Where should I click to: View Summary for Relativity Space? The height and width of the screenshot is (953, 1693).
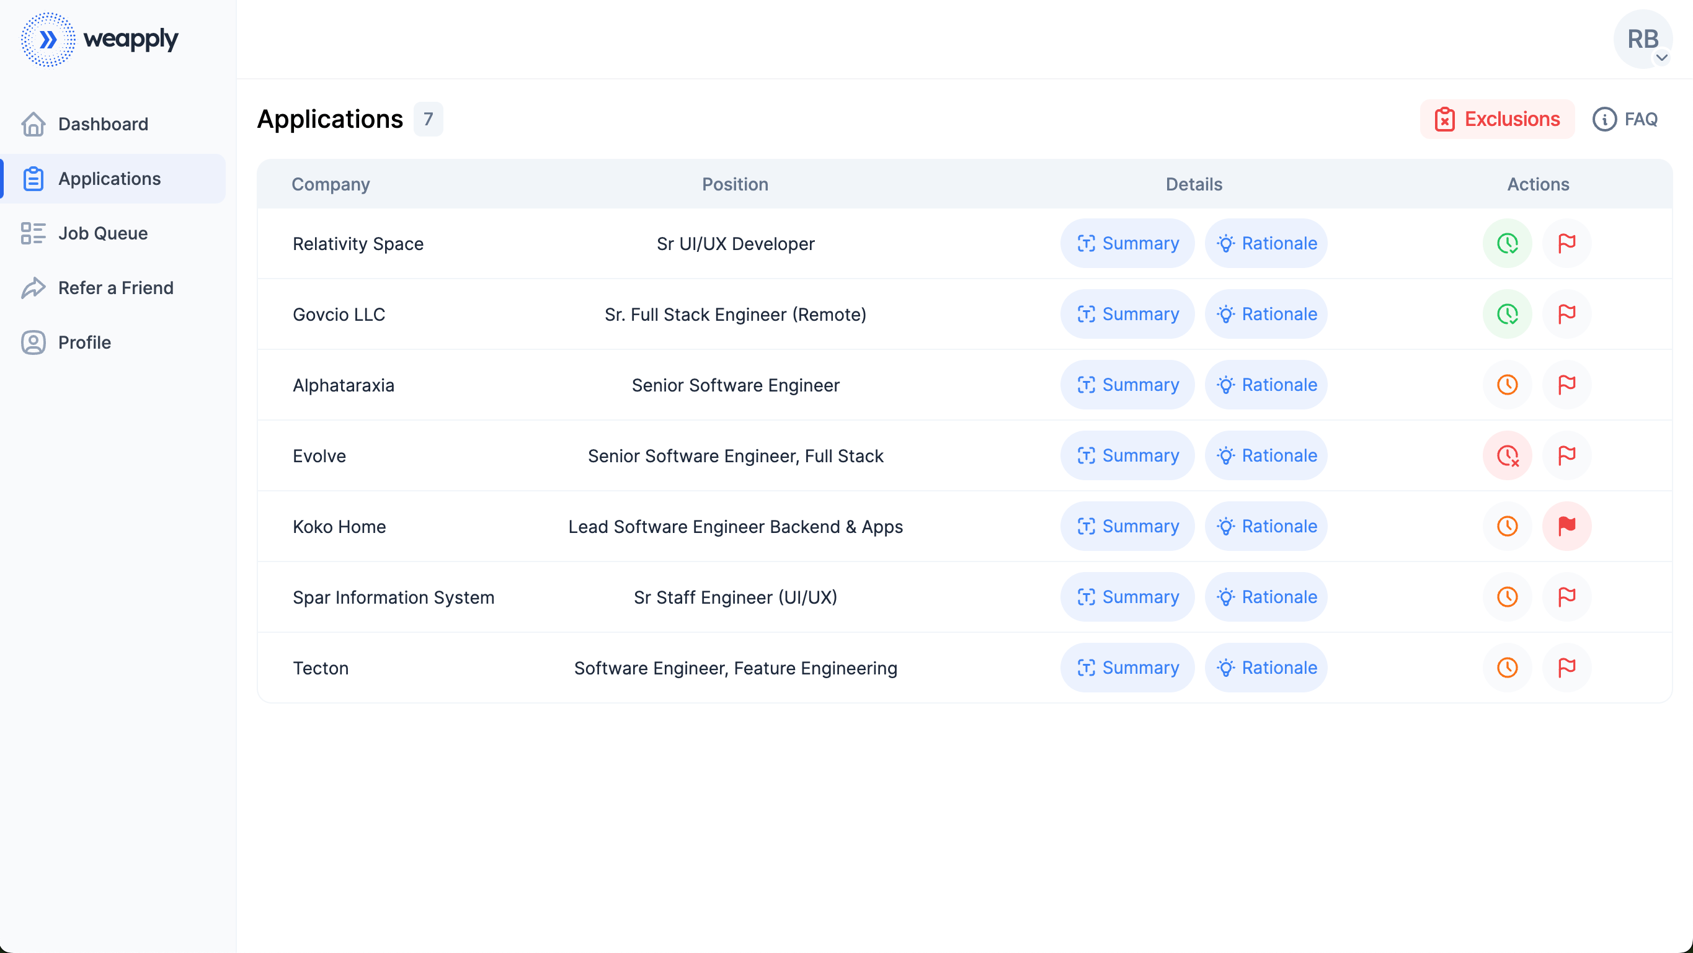tap(1127, 243)
